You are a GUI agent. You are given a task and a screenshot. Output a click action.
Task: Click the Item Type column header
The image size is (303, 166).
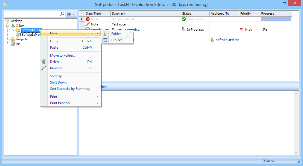tap(98, 13)
